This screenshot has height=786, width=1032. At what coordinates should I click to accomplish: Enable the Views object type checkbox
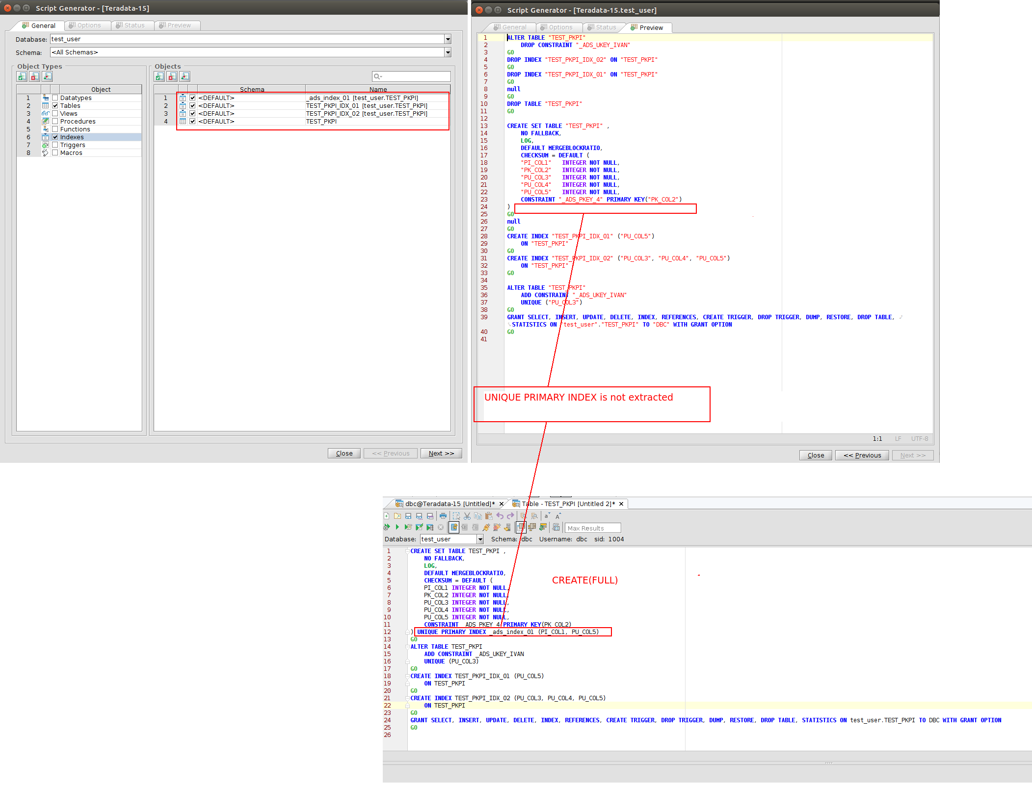55,113
